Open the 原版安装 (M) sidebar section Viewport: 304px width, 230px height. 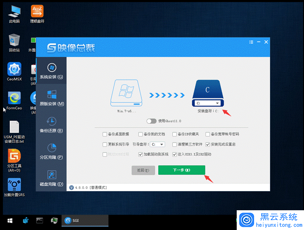[51, 97]
